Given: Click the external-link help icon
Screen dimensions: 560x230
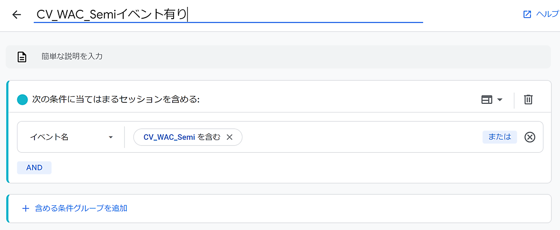Looking at the screenshot, I should click(527, 14).
